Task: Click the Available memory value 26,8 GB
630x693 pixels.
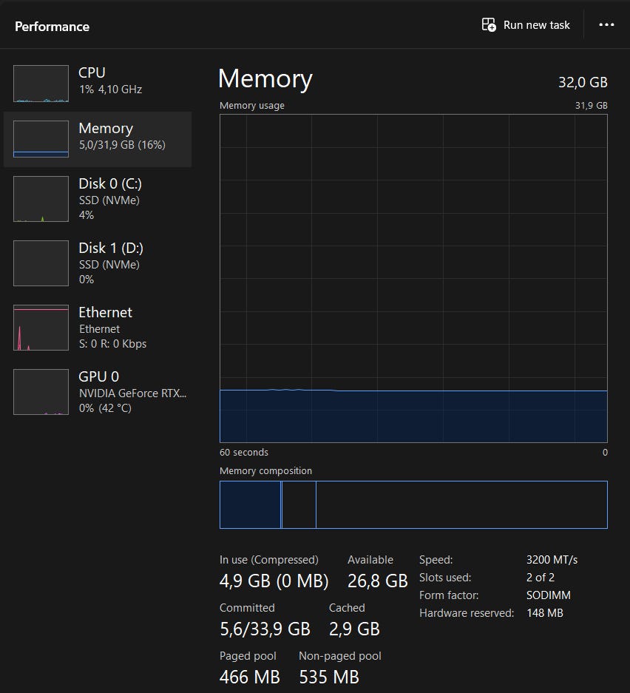Action: (x=377, y=581)
